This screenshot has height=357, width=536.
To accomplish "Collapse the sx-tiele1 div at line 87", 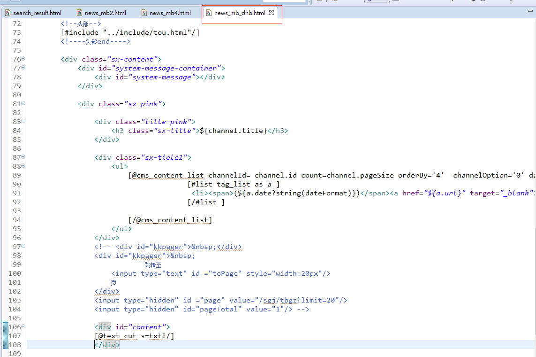I will [23, 157].
